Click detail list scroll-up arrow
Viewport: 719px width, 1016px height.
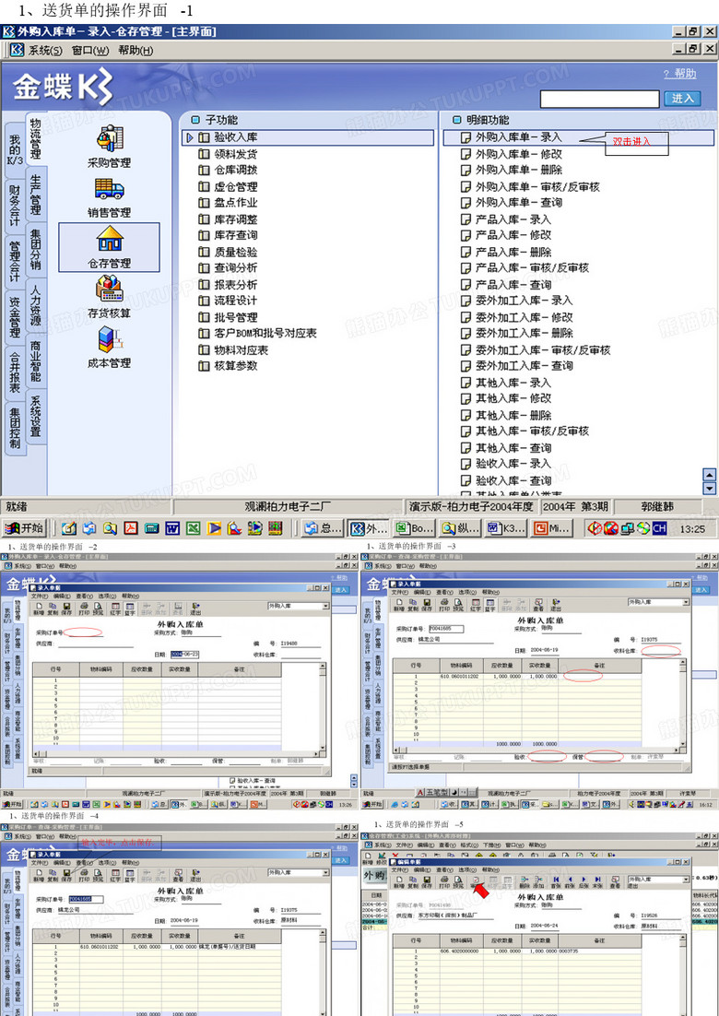coord(709,475)
